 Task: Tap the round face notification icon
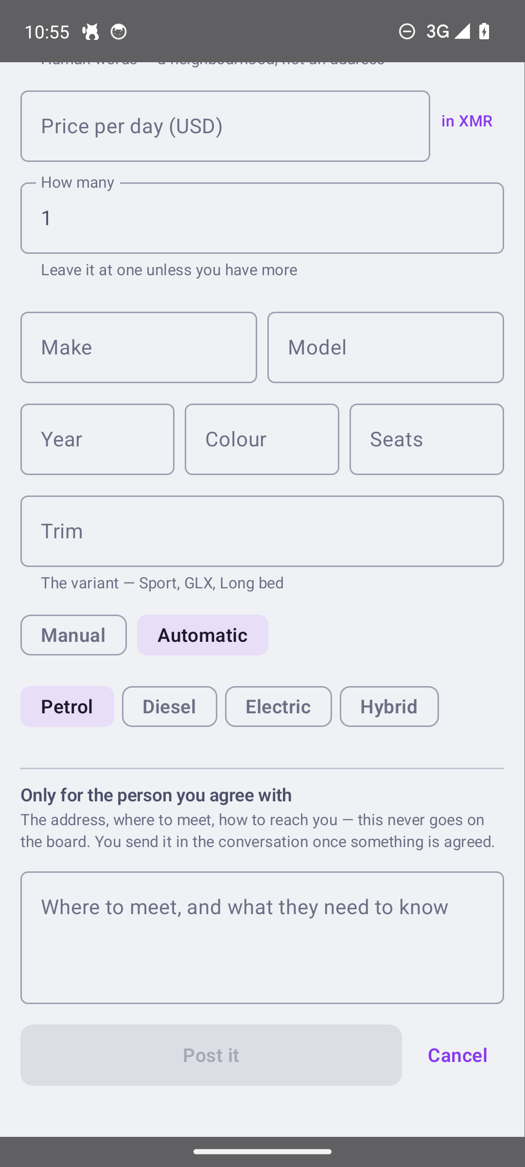coord(119,32)
